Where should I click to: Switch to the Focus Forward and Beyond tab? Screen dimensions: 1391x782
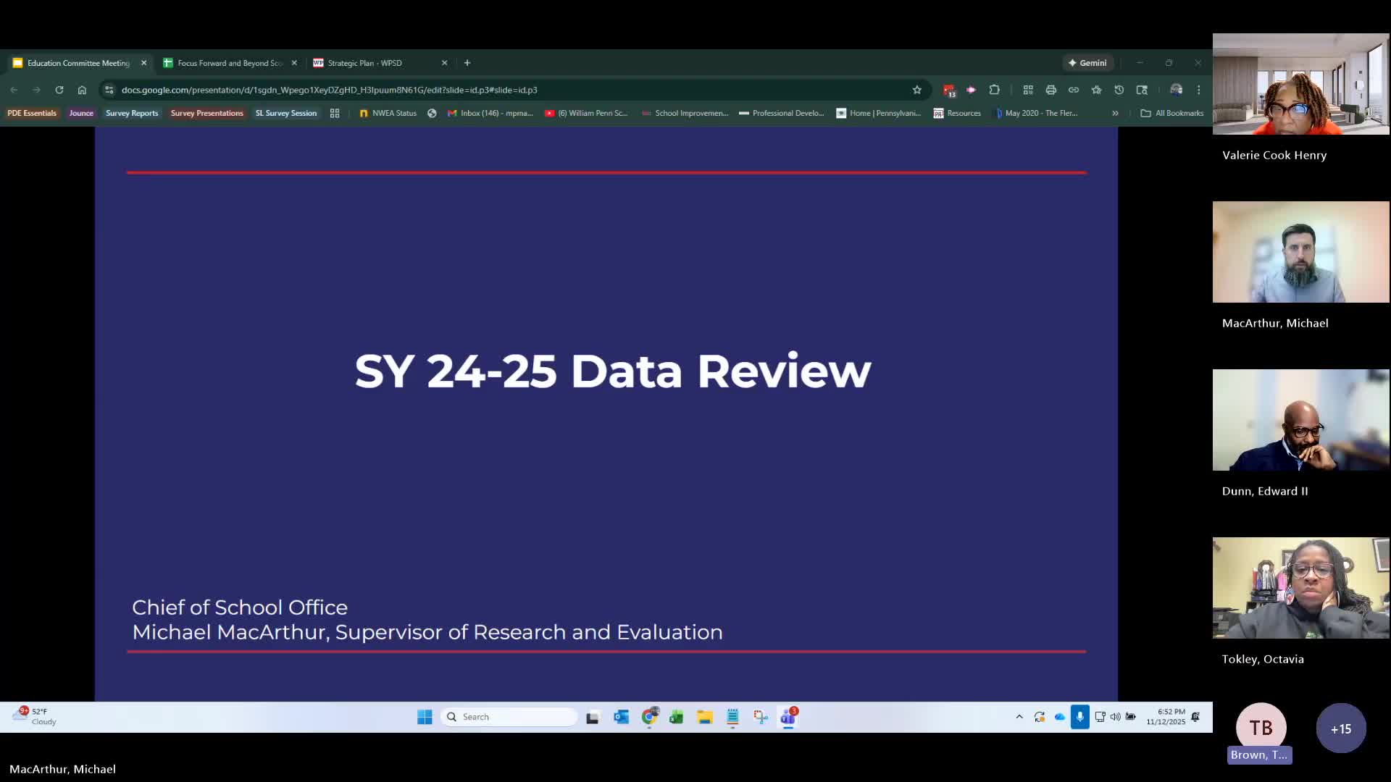coord(229,63)
